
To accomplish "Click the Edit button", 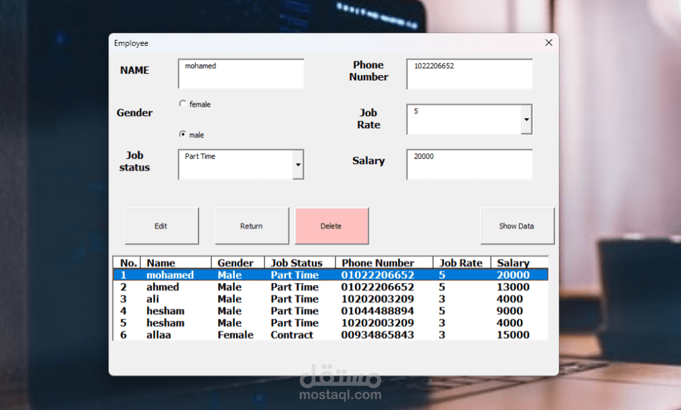I will (x=161, y=225).
